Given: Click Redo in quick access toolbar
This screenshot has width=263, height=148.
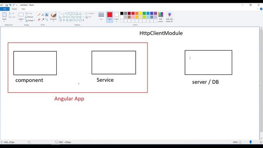Looking at the screenshot, I should pyautogui.click(x=14, y=5).
